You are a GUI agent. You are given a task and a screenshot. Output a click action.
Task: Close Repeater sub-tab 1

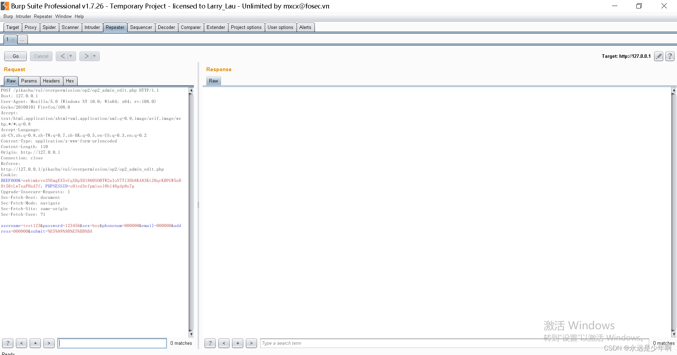click(x=13, y=39)
